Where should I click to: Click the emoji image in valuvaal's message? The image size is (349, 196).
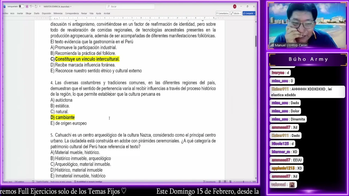pos(292,185)
